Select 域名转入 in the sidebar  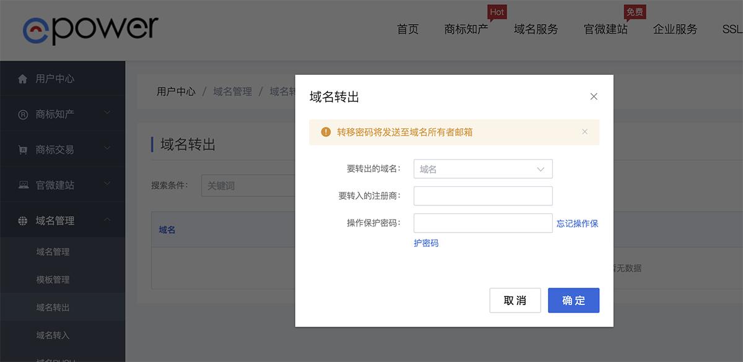52,335
